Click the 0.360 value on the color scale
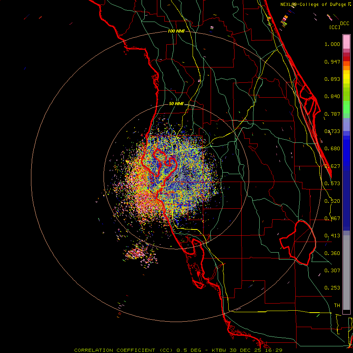The width and height of the screenshot is (353, 353). click(x=332, y=253)
